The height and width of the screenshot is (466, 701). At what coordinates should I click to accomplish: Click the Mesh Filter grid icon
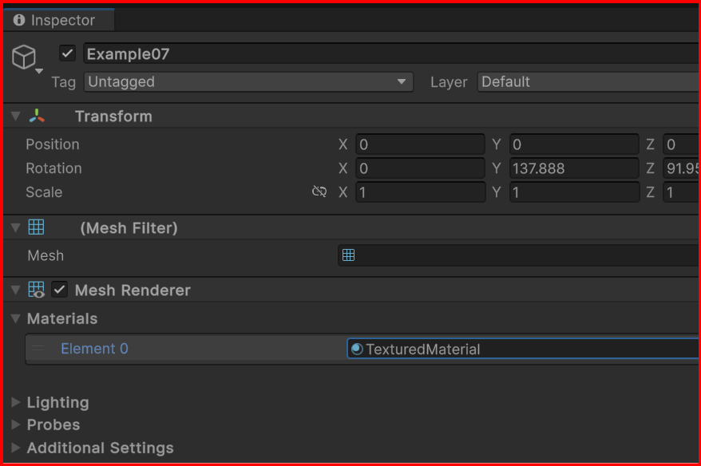point(37,228)
